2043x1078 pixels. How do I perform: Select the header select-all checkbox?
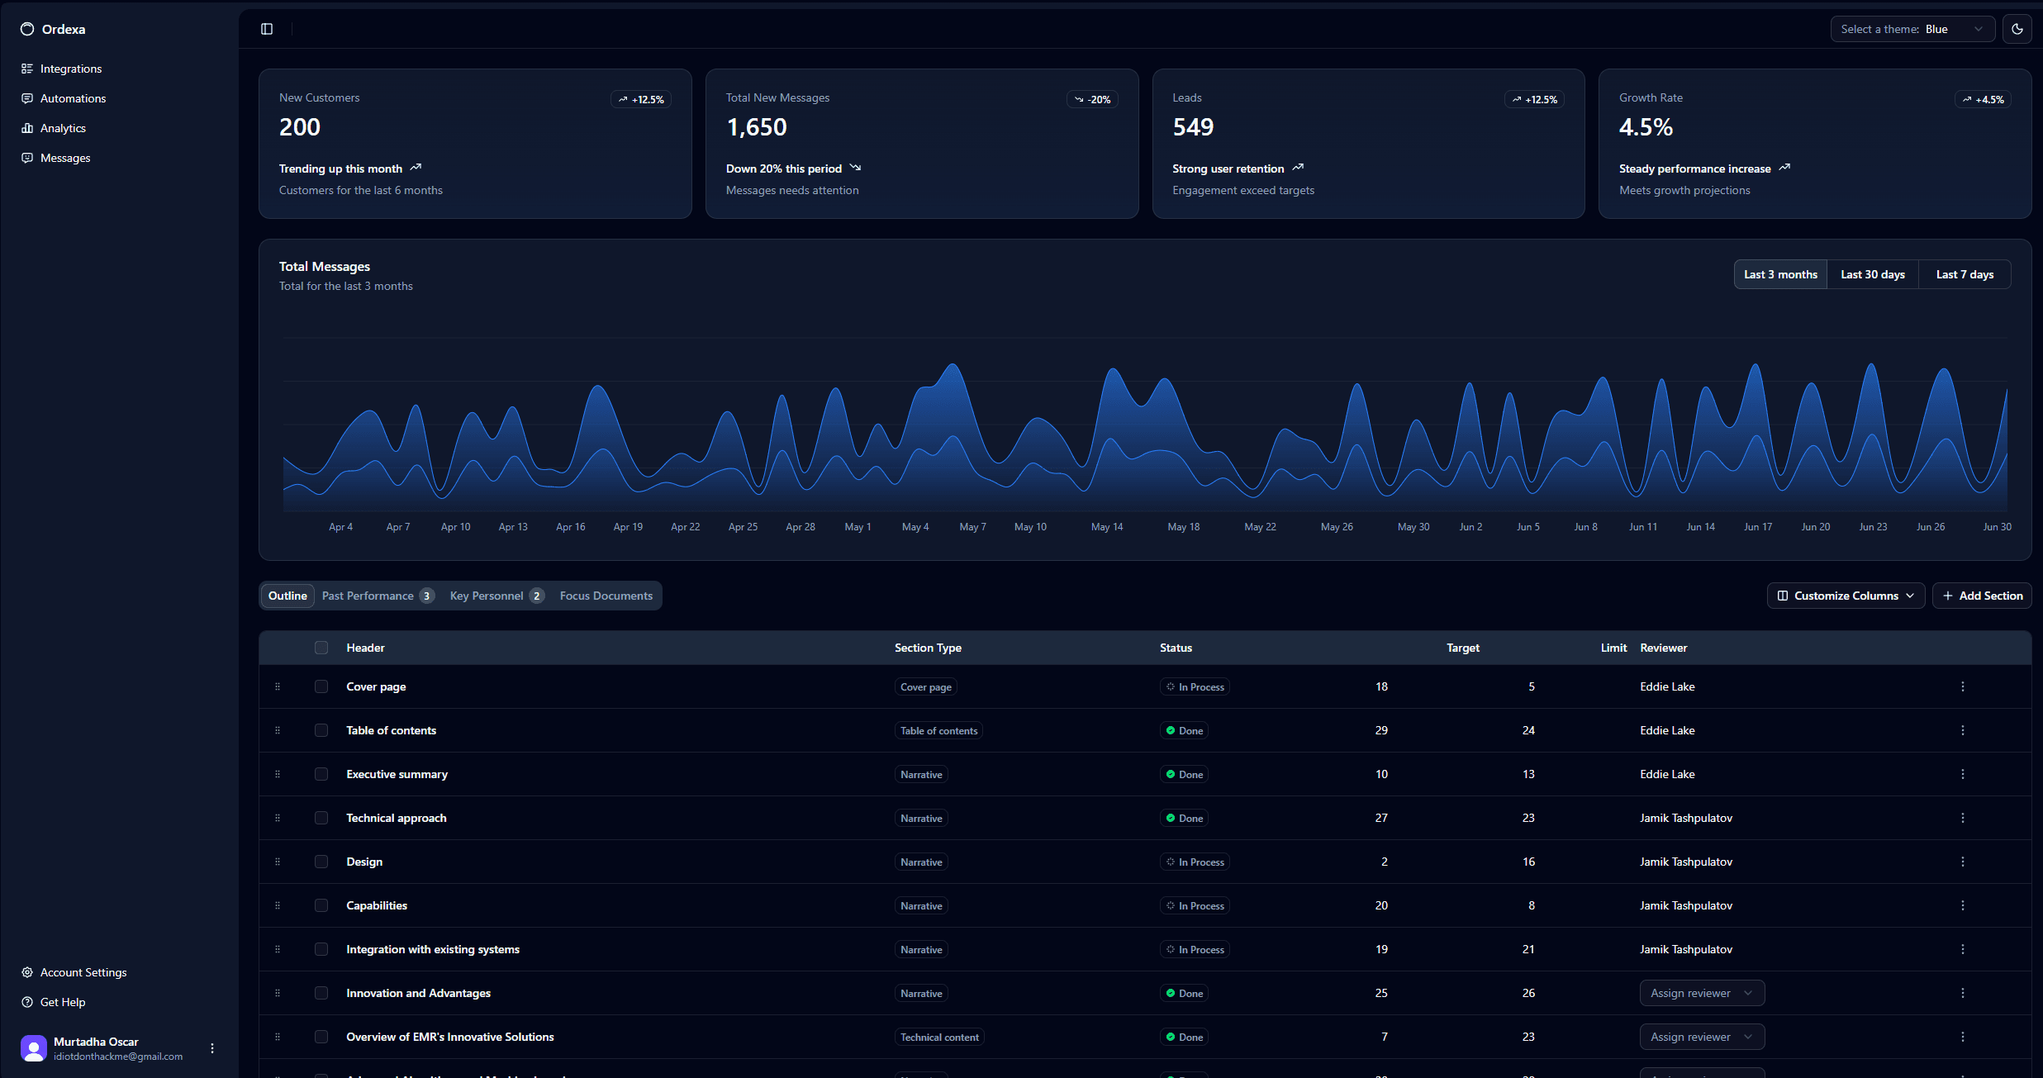(x=321, y=648)
